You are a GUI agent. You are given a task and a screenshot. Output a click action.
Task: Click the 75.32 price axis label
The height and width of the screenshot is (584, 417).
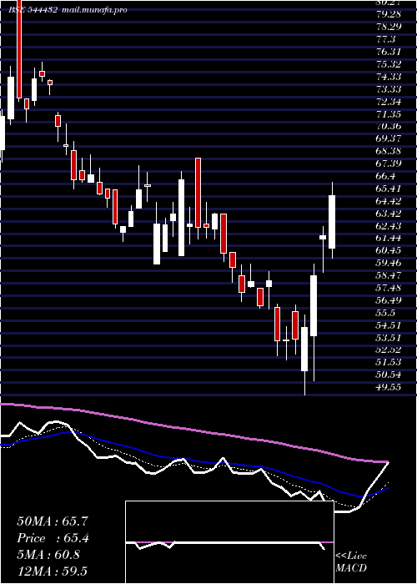389,64
